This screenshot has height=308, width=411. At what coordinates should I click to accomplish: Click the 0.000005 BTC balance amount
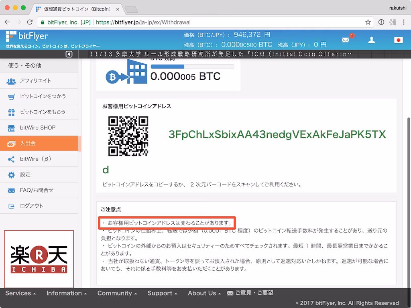185,77
